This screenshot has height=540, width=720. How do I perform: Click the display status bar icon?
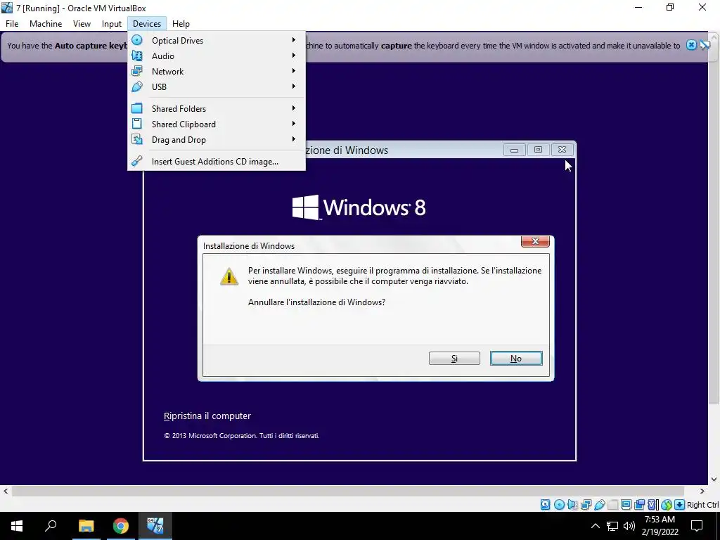click(x=626, y=505)
